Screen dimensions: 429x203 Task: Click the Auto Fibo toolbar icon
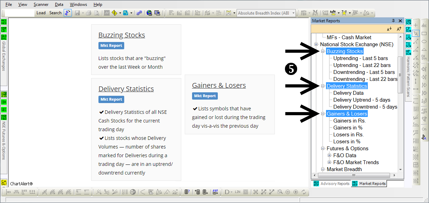click(303, 13)
